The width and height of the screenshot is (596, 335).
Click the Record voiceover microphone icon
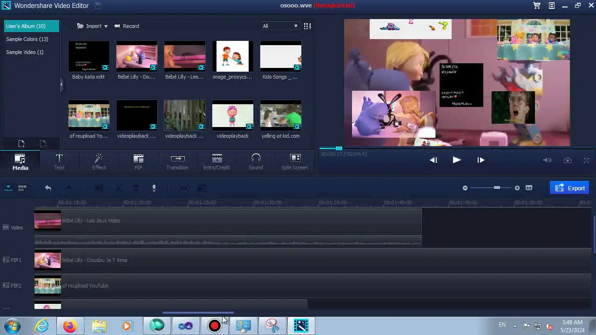pos(154,188)
